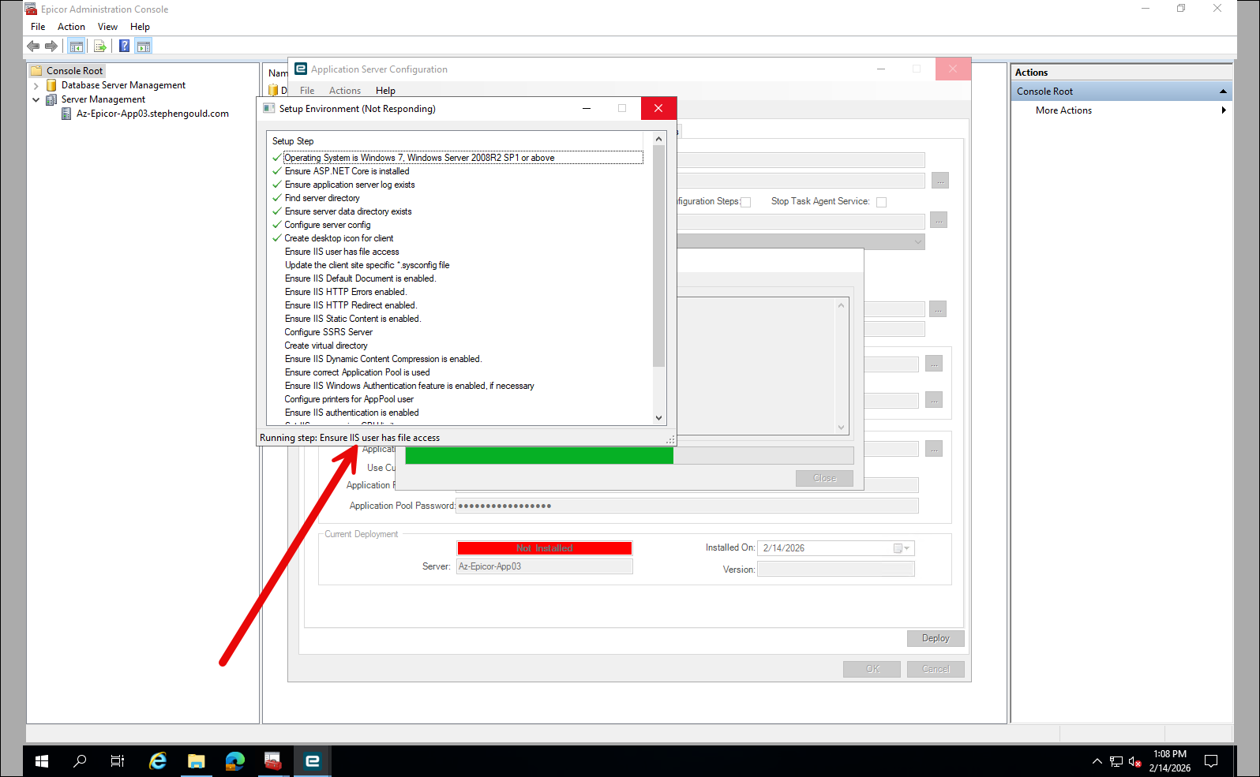
Task: Click the Export List toolbar icon
Action: (x=100, y=46)
